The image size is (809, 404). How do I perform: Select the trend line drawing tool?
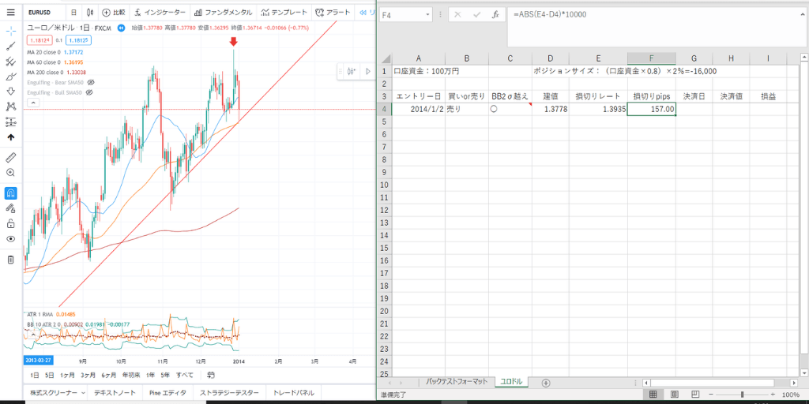tap(11, 47)
